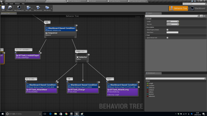The width and height of the screenshot is (207, 116).
Task: Toggle Ignore Restart Self checkbox
Action: pos(167,38)
